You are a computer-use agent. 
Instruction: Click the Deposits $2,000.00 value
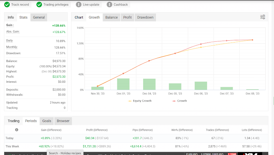(59, 90)
